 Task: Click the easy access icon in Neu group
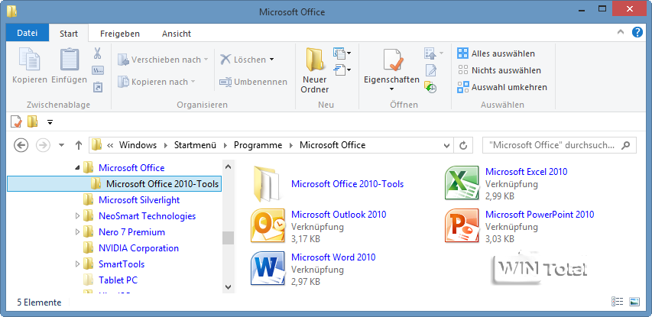(x=339, y=70)
